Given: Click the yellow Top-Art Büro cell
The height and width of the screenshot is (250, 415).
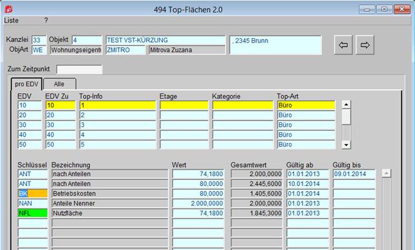Looking at the screenshot, I should [x=306, y=106].
